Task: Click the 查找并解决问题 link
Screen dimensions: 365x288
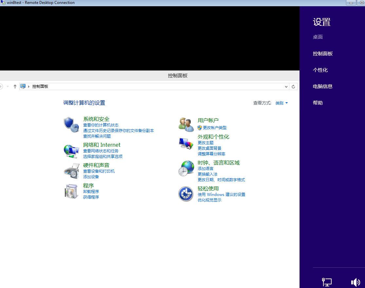Action: (x=97, y=136)
